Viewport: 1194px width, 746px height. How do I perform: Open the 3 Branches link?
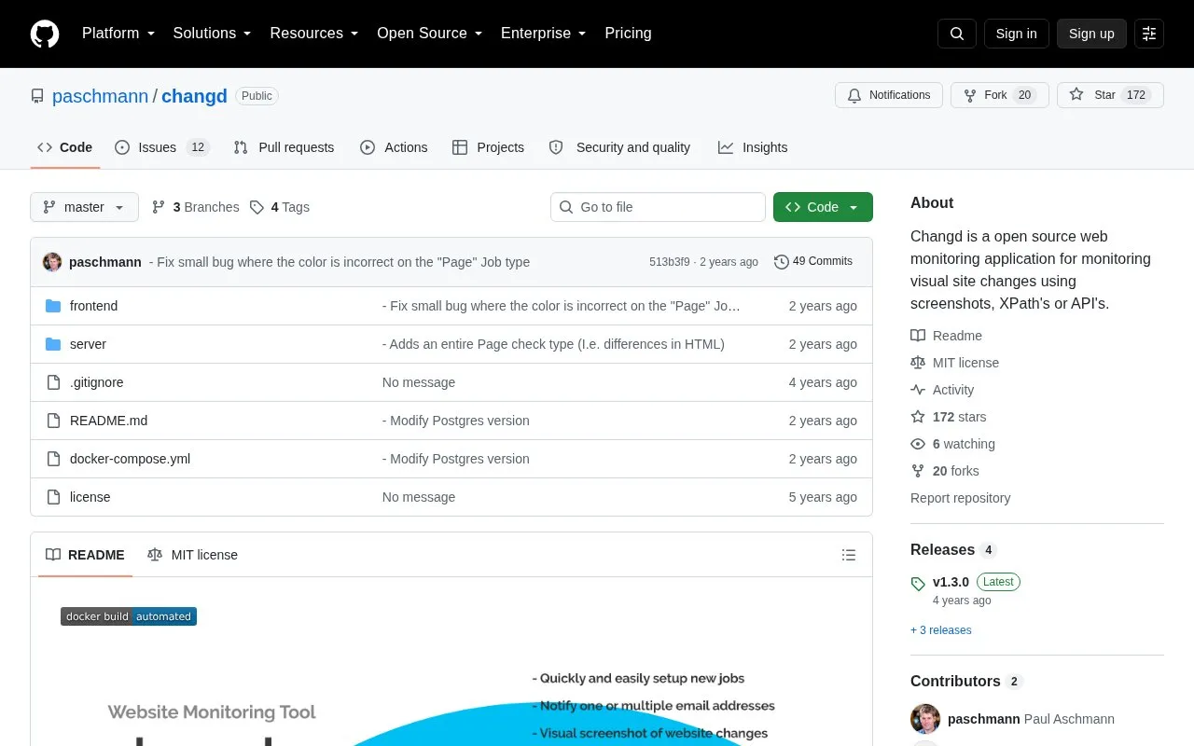[195, 207]
